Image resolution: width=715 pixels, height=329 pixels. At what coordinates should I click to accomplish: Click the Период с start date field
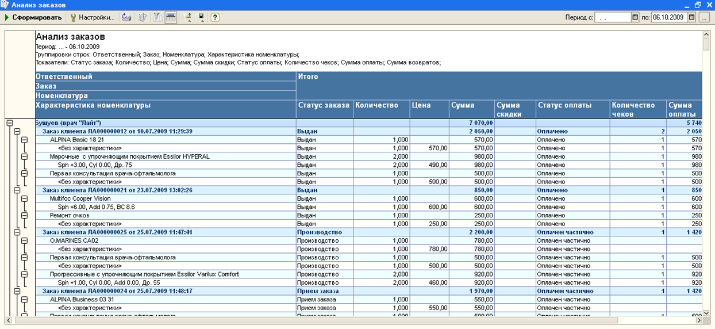click(x=613, y=17)
